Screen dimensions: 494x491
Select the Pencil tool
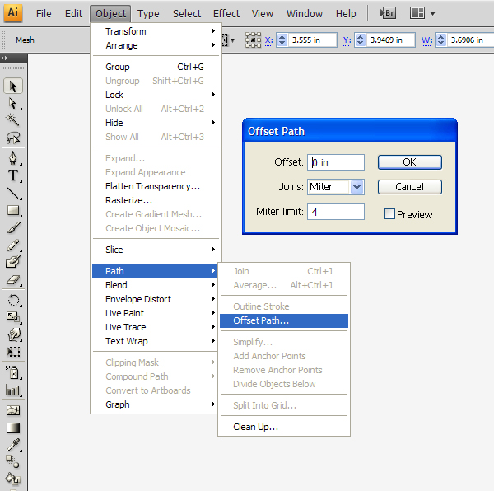[x=13, y=245]
